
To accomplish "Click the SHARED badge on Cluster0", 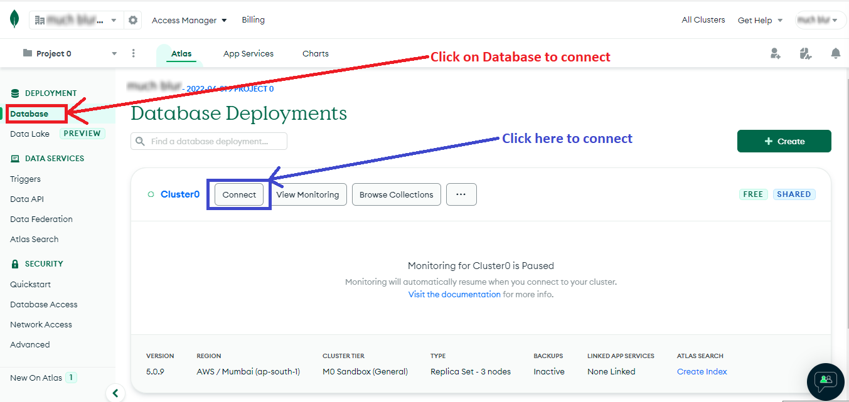I will click(794, 194).
